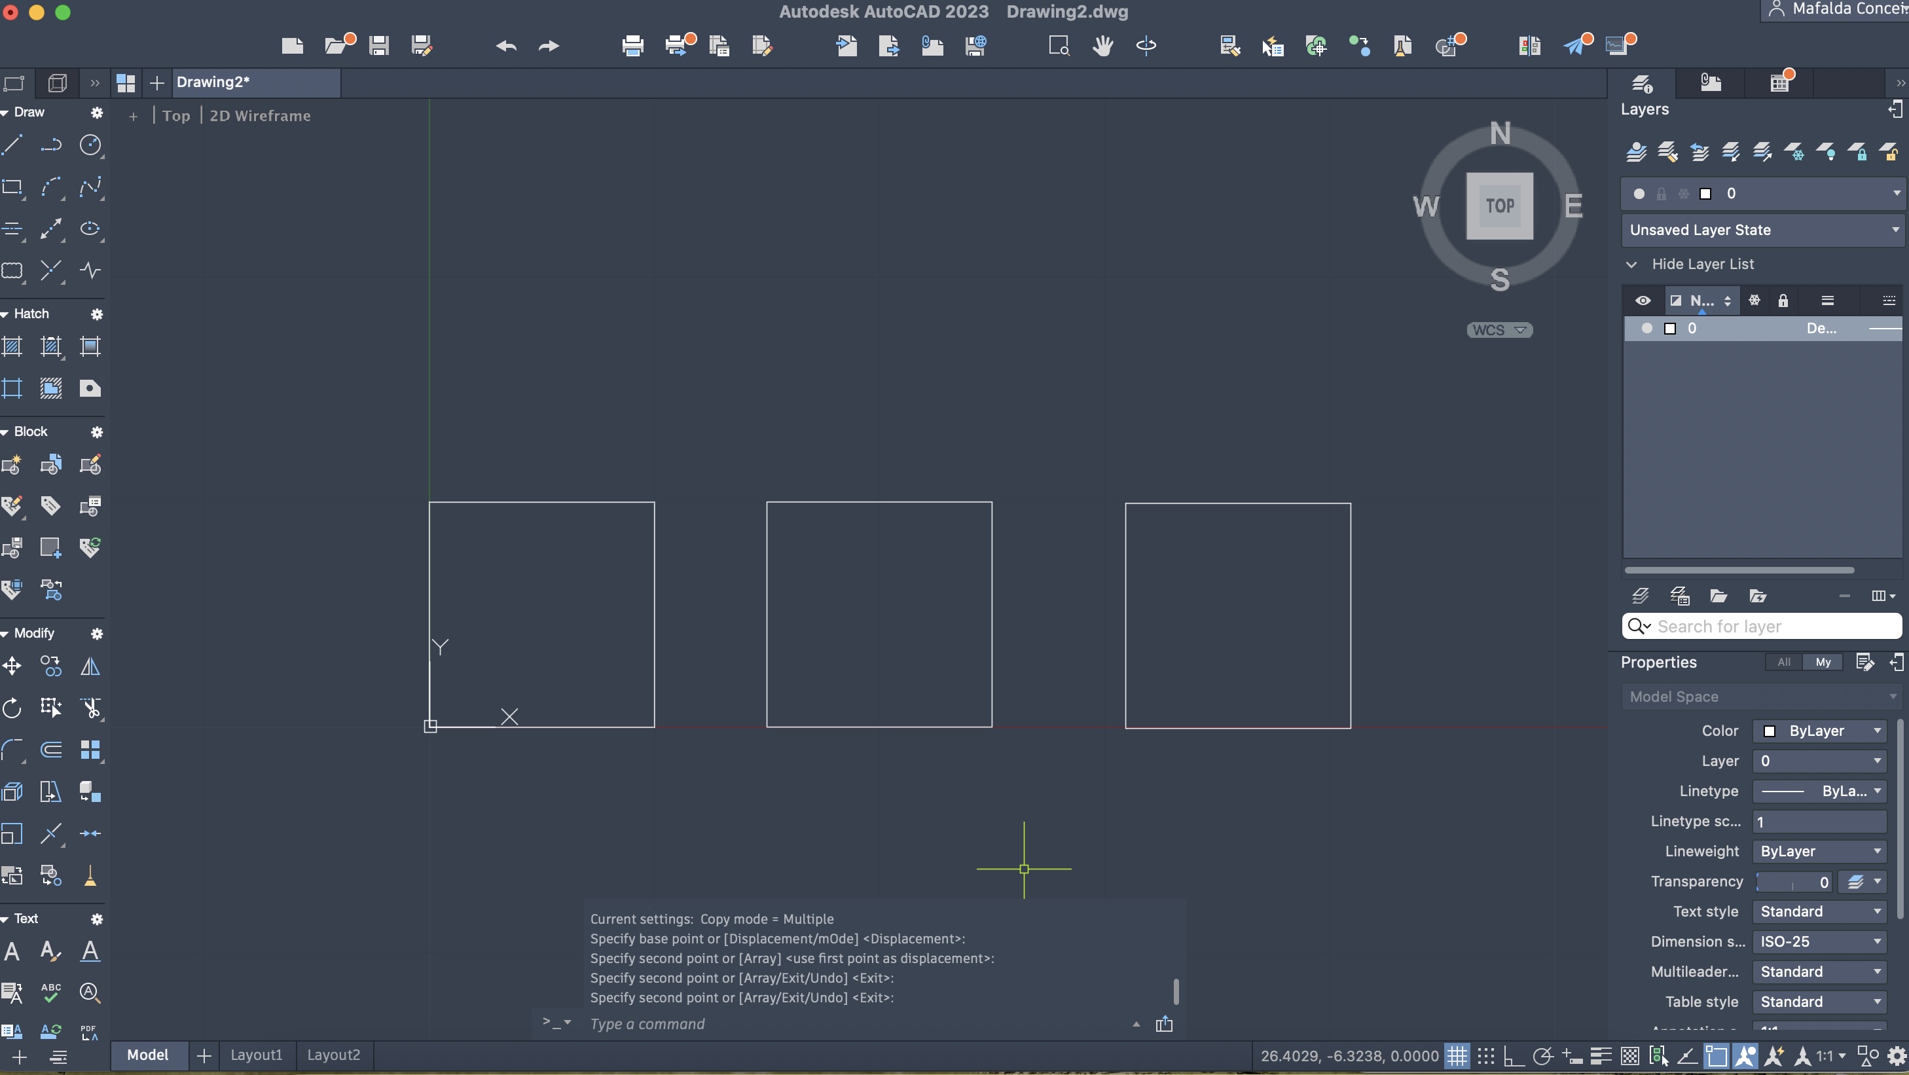Click the WCS coordinate system button

coord(1499,330)
